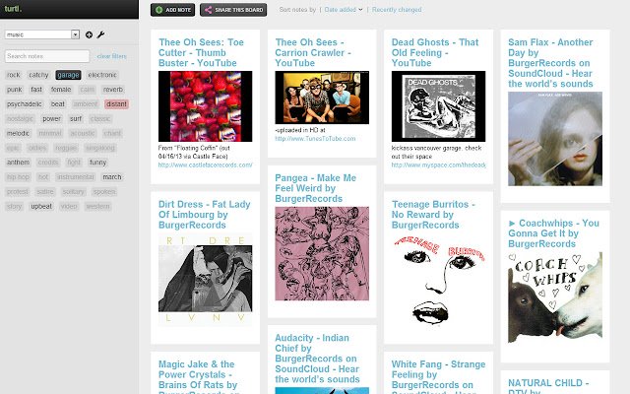Add a new board with plus icon

pos(89,35)
